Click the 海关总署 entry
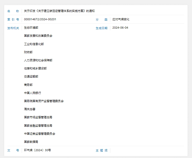 pos(30,109)
